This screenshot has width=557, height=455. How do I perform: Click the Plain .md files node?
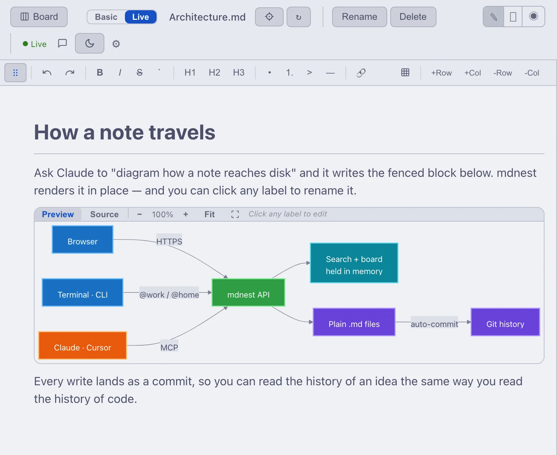[354, 322]
